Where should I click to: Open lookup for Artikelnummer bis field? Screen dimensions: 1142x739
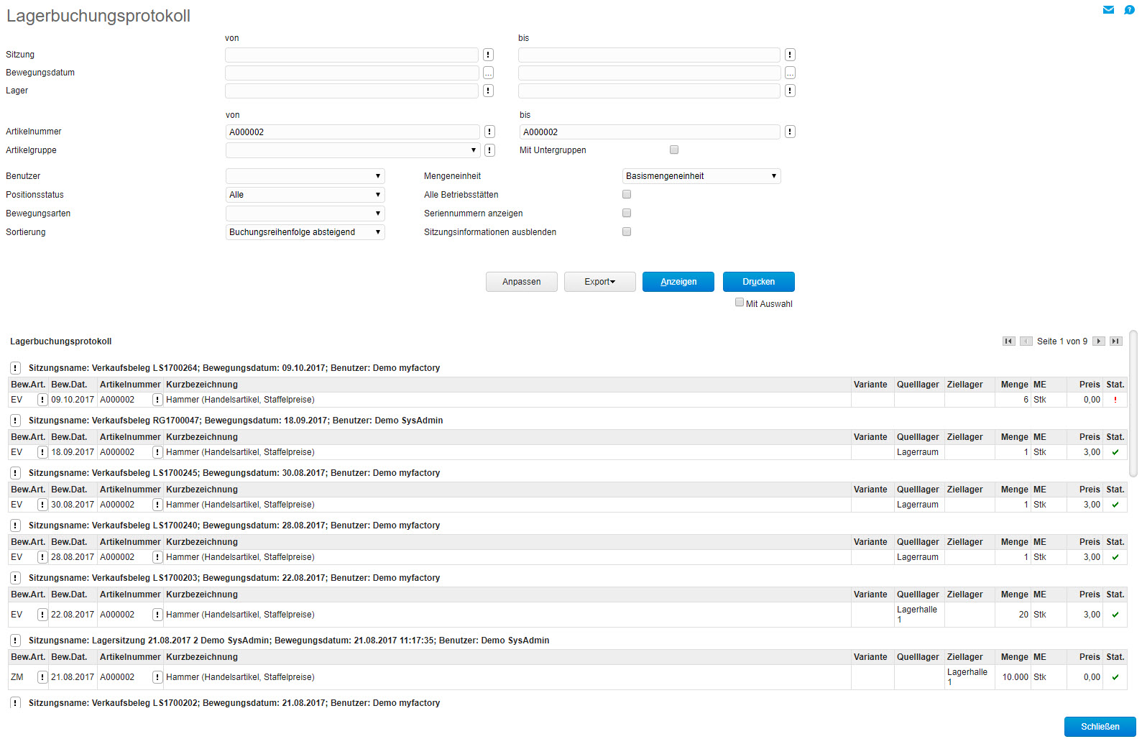[790, 132]
